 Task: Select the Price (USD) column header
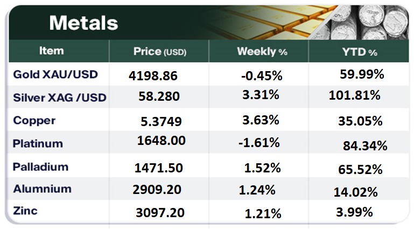pos(159,52)
